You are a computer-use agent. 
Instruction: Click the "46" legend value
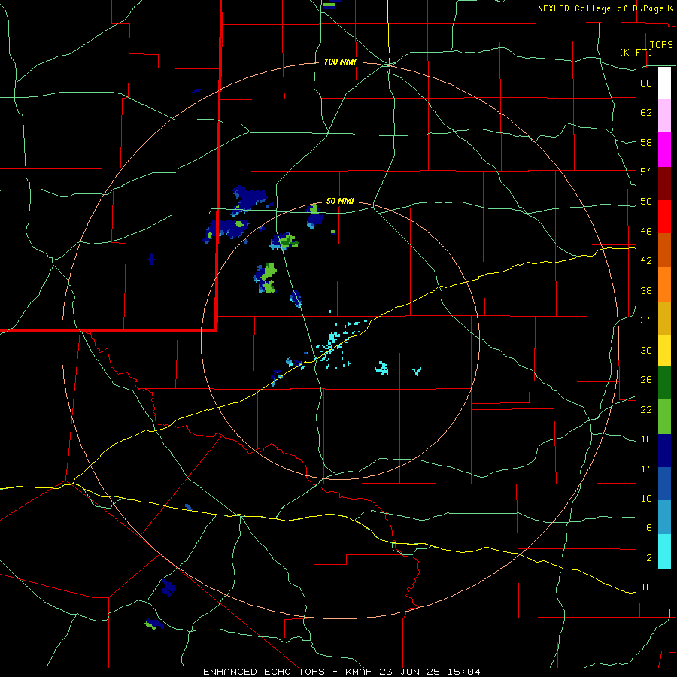(x=646, y=232)
